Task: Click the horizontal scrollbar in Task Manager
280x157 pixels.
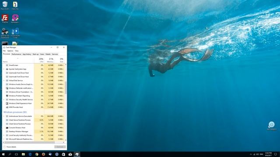Action: [x=29, y=142]
